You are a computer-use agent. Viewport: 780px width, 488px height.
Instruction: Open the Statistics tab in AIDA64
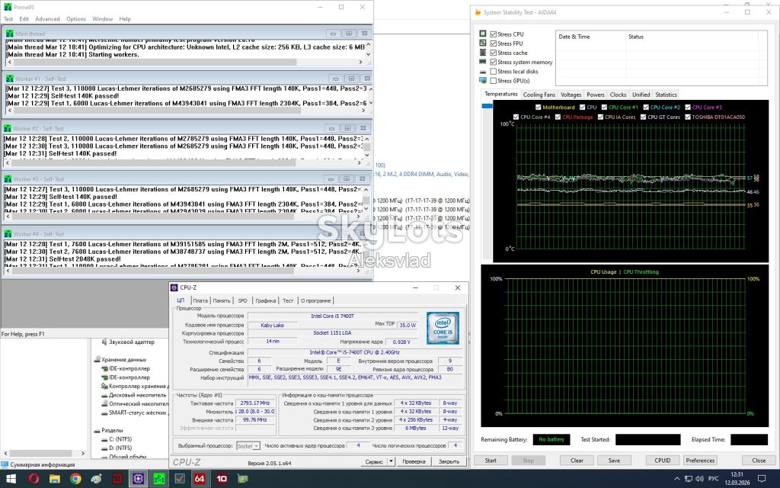click(666, 94)
